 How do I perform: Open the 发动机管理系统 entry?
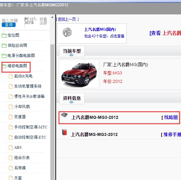[28, 86]
